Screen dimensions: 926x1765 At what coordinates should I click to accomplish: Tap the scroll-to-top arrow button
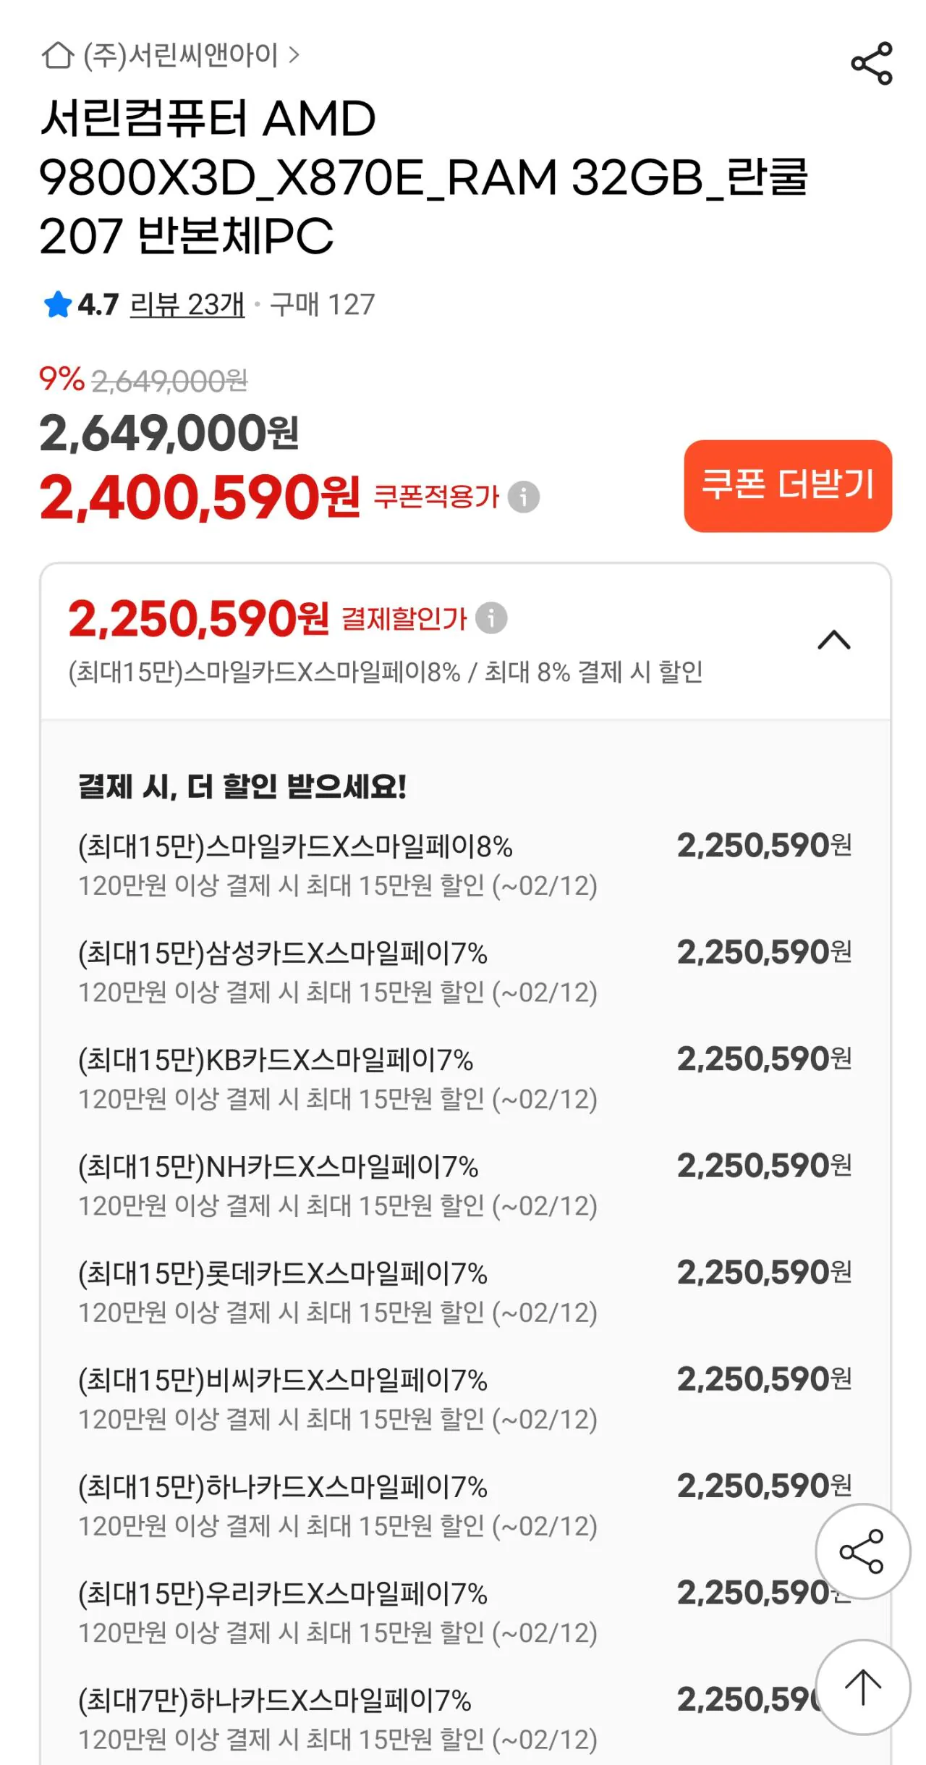[862, 1687]
